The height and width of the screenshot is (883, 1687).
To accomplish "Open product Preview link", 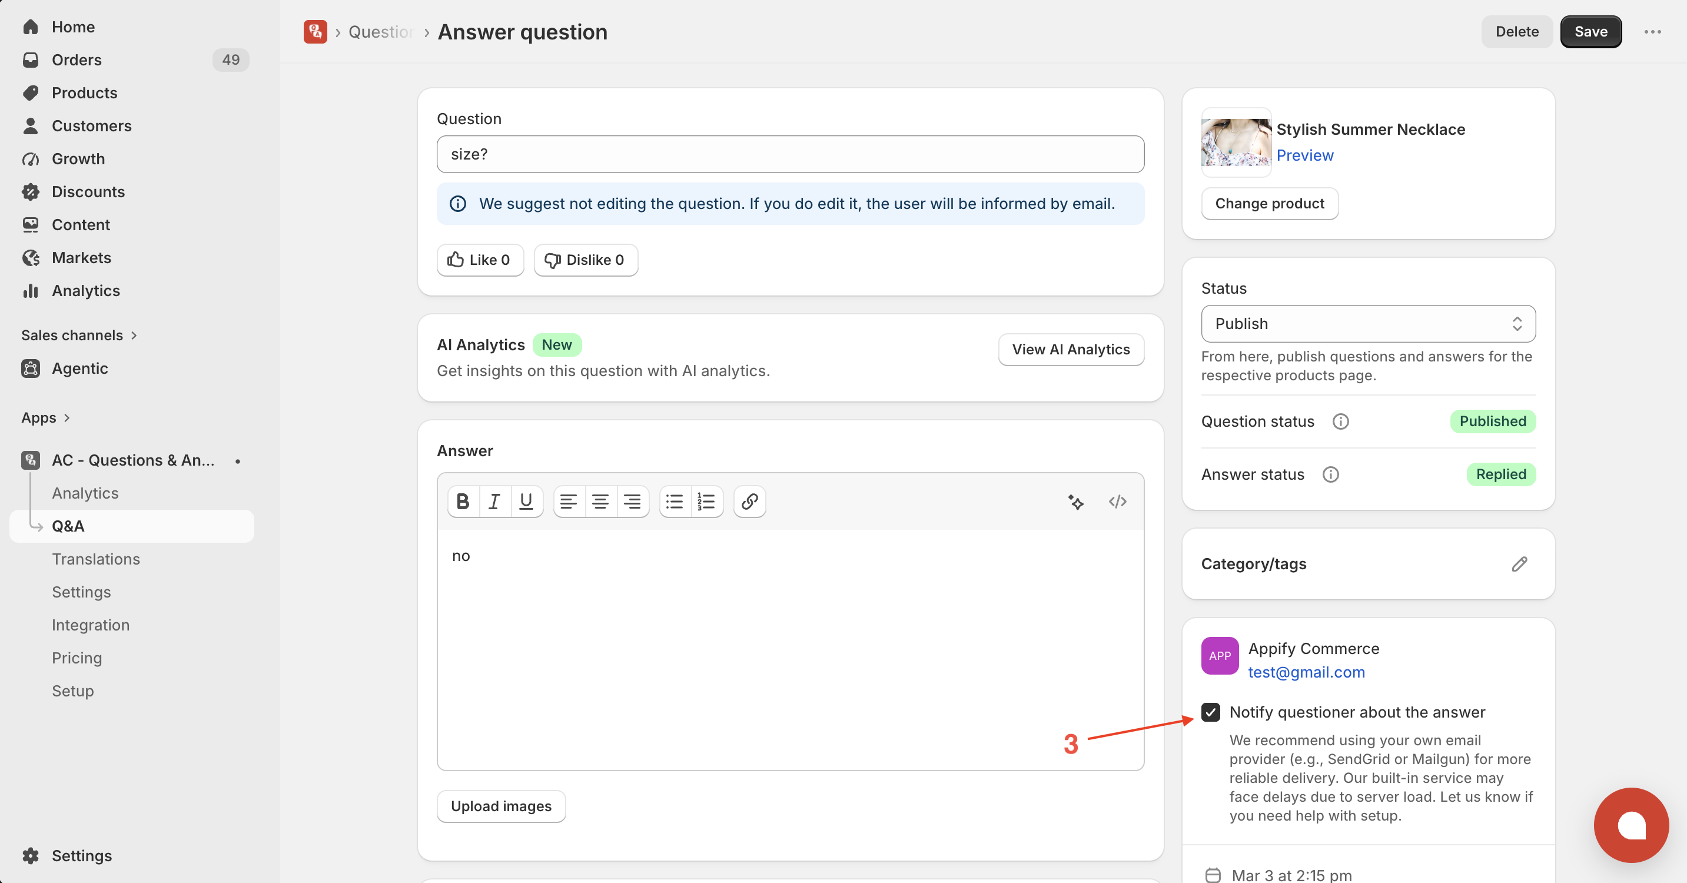I will pos(1304,155).
